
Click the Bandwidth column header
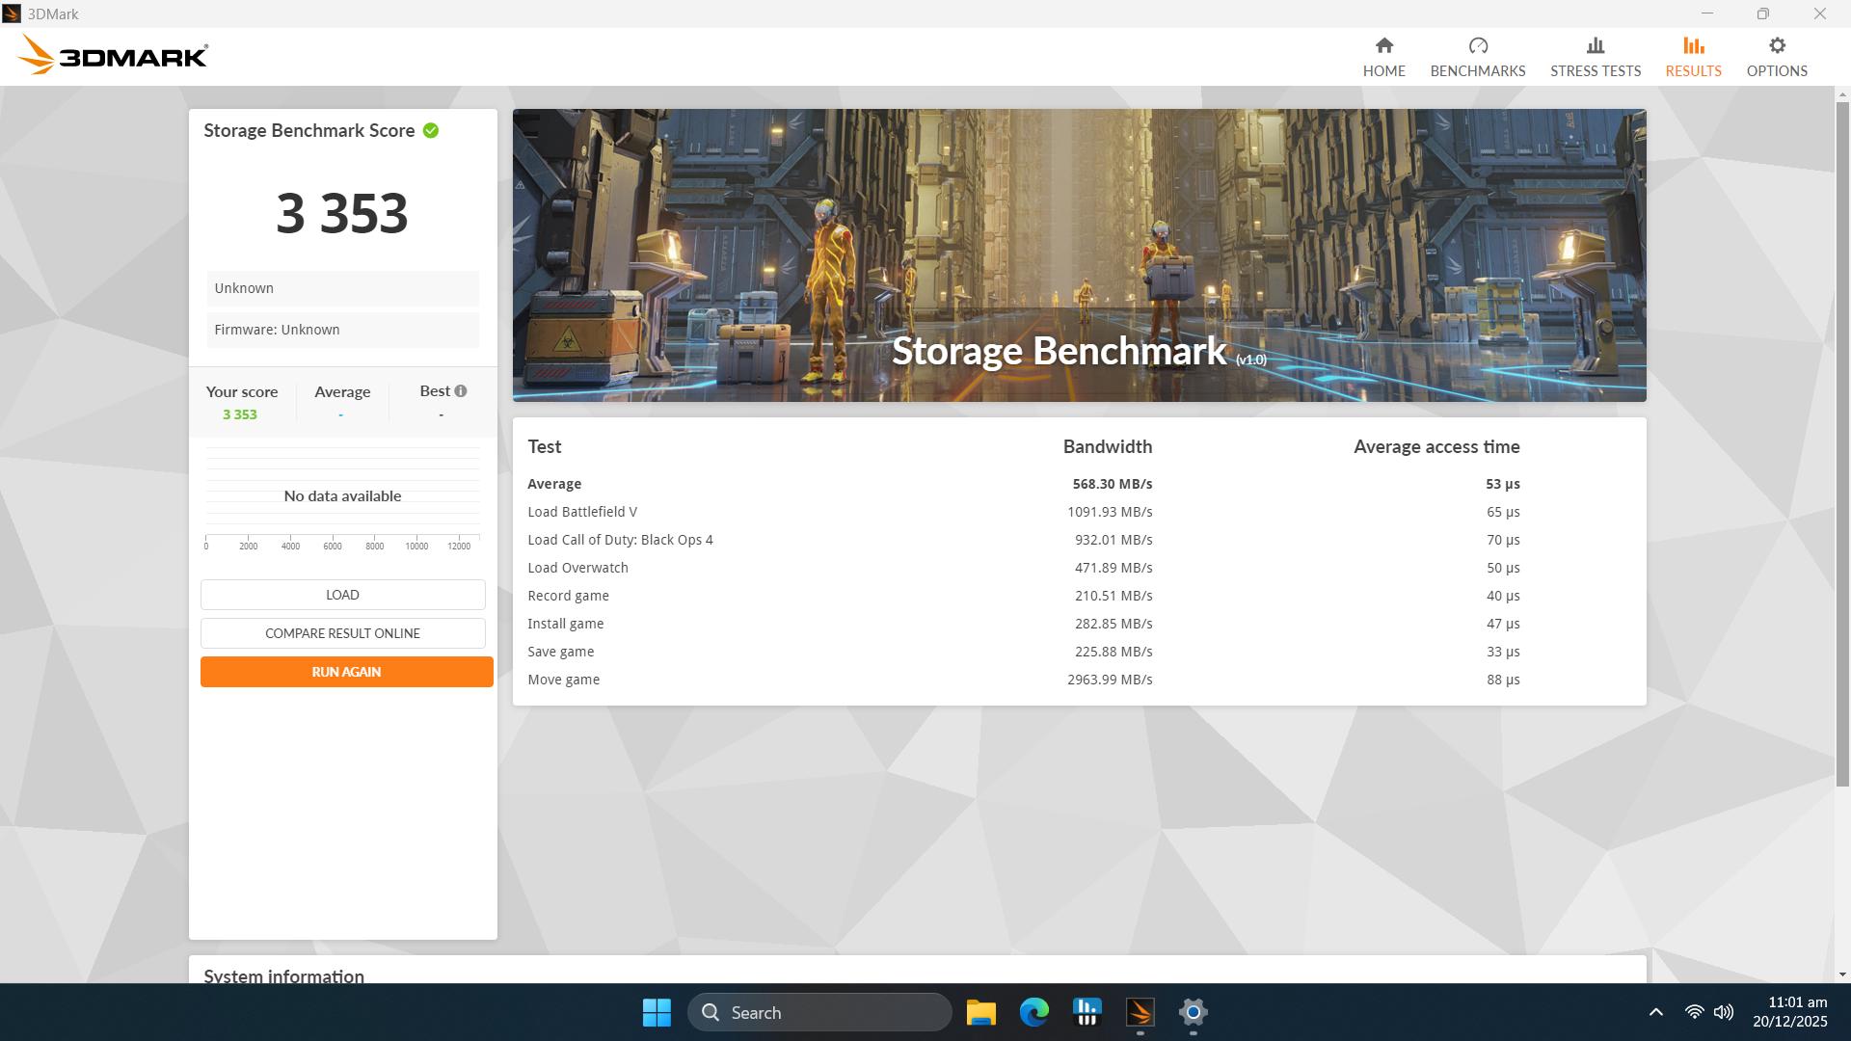pyautogui.click(x=1107, y=446)
